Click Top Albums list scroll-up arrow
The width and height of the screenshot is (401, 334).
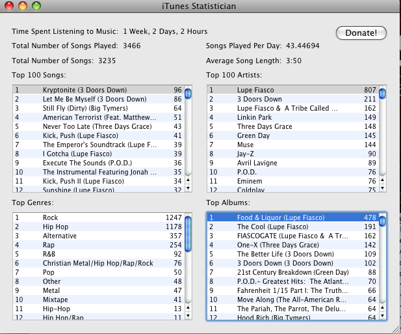(382, 307)
